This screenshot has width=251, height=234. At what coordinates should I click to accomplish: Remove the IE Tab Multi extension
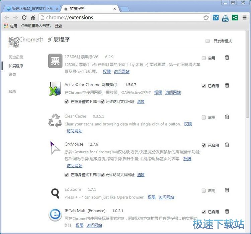pyautogui.click(x=227, y=212)
